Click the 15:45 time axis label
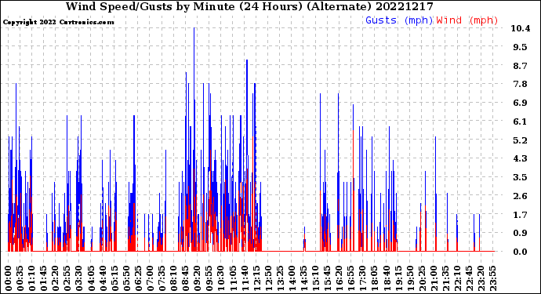 tap(328, 278)
